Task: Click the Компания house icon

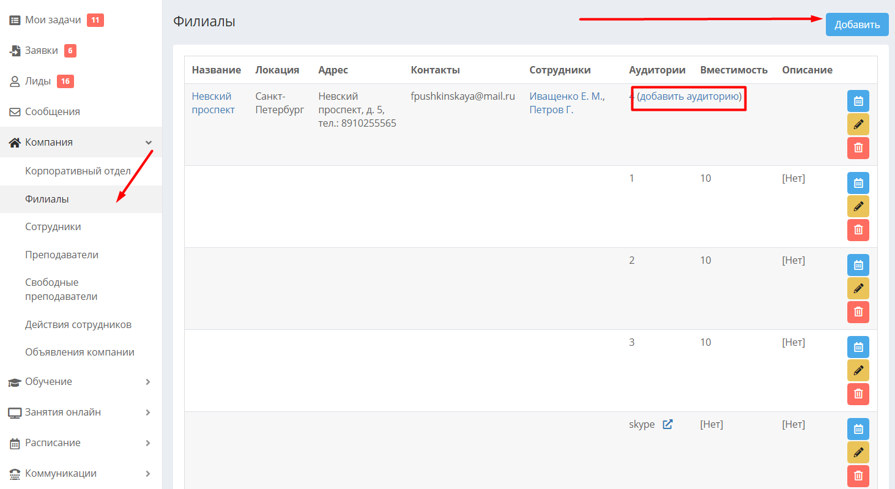Action: pyautogui.click(x=15, y=142)
